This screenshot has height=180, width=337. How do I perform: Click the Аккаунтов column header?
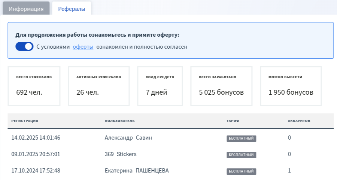tap(299, 121)
